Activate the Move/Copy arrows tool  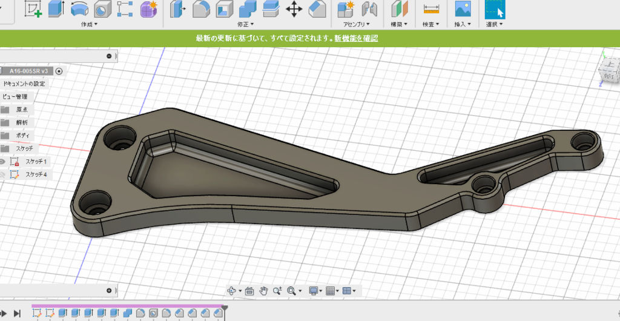click(x=294, y=9)
